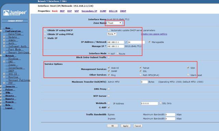The image size is (219, 131).
Task: Expand the VPNs tree node
Action: coord(1,92)
